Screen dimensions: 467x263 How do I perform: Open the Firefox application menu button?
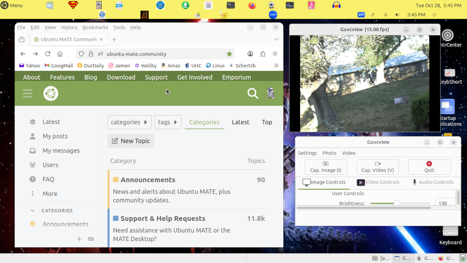coord(275,54)
